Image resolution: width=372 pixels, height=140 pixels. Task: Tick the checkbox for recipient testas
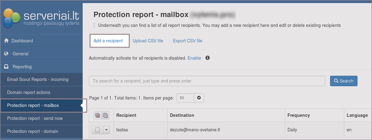click(x=97, y=130)
